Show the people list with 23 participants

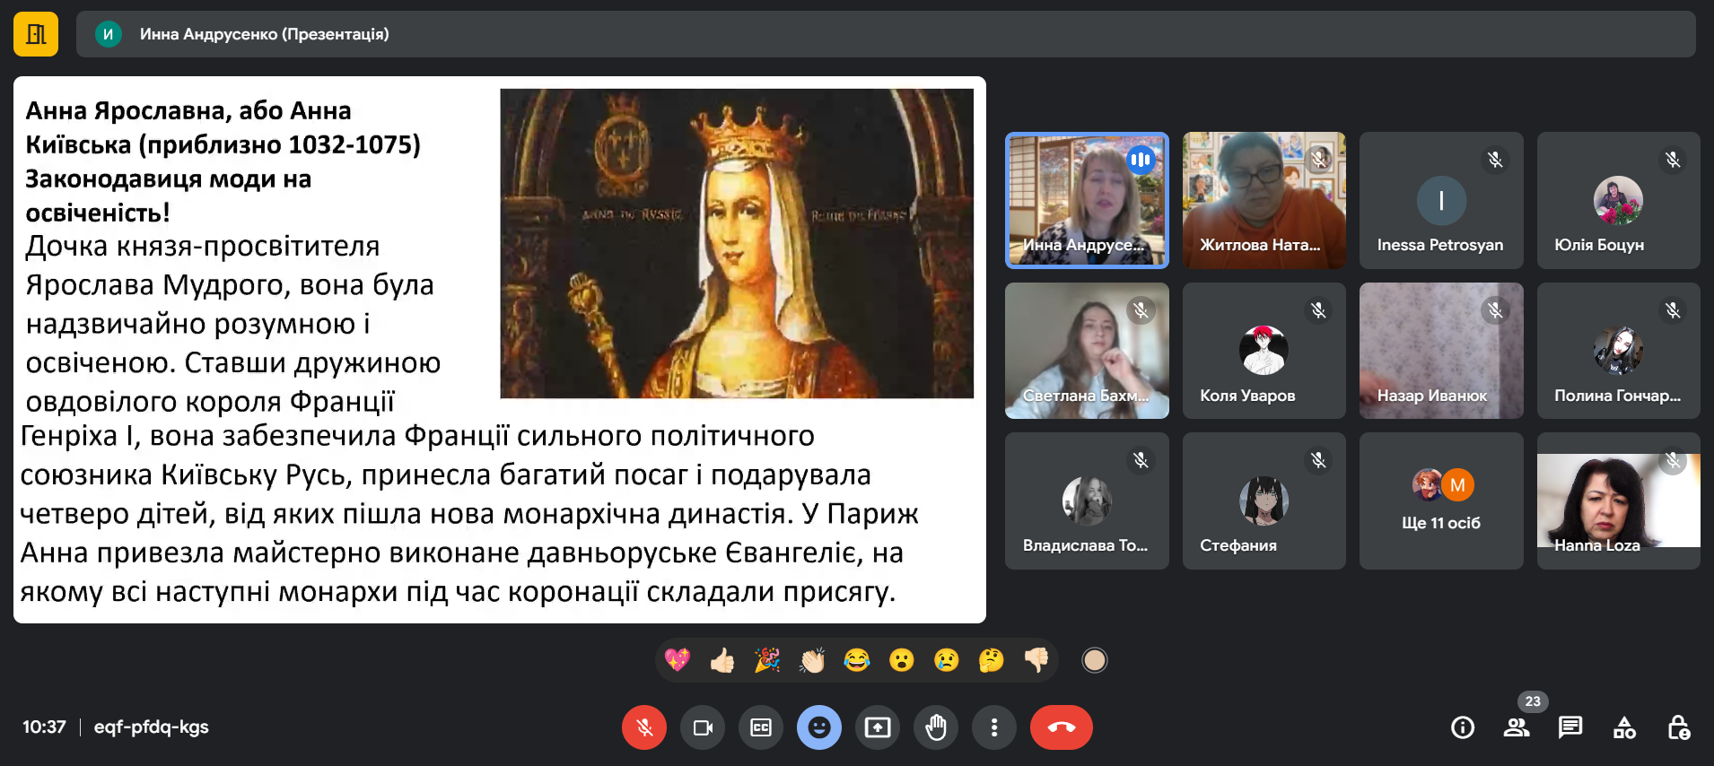[x=1517, y=727]
